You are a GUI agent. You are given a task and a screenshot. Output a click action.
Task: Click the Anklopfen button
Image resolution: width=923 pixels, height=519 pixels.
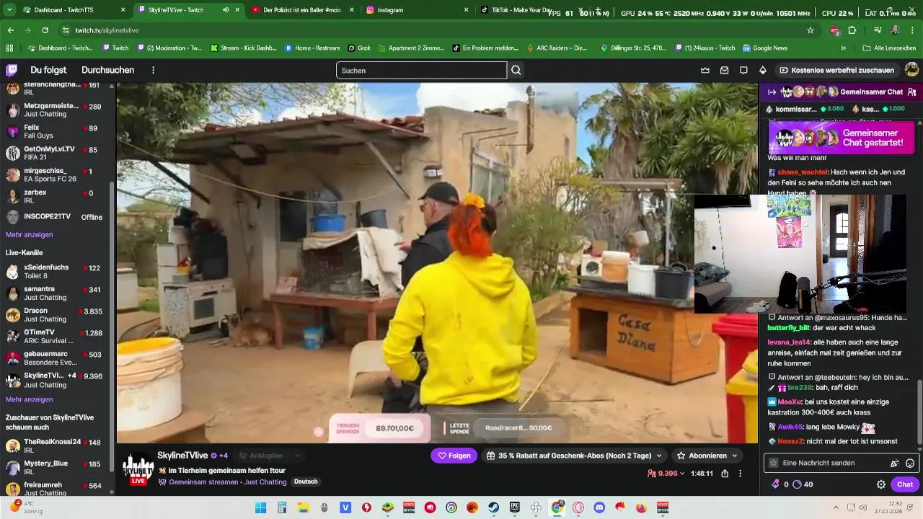pyautogui.click(x=261, y=456)
